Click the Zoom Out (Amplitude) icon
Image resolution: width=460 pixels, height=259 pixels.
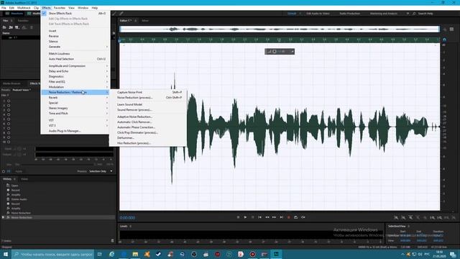tap(403, 217)
